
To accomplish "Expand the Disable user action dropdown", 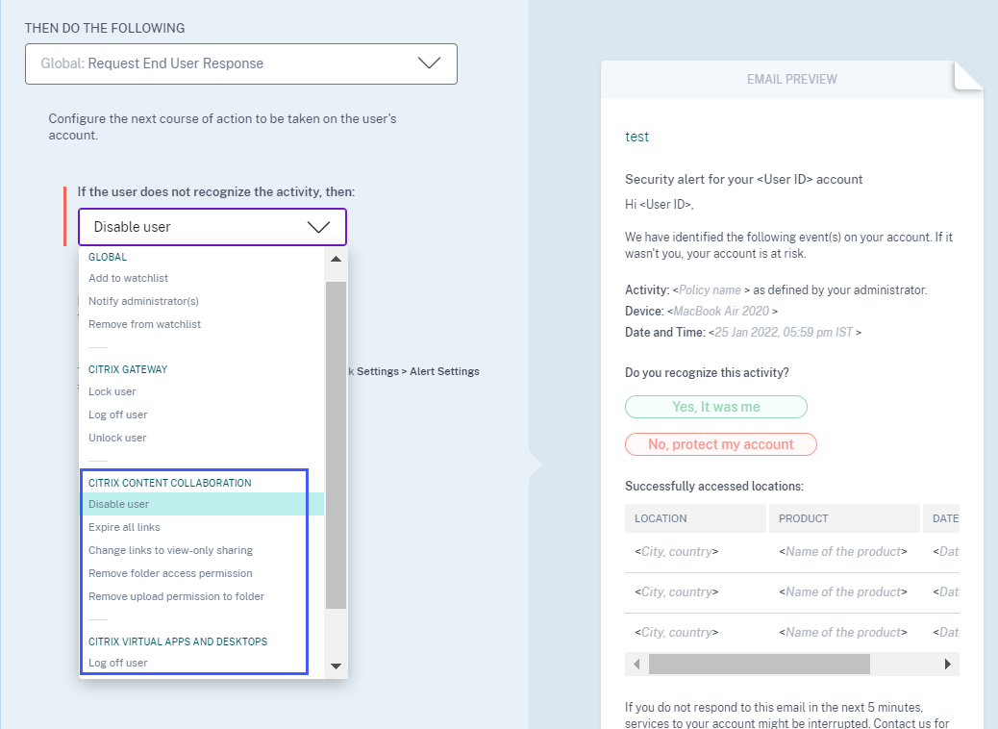I will 212,227.
